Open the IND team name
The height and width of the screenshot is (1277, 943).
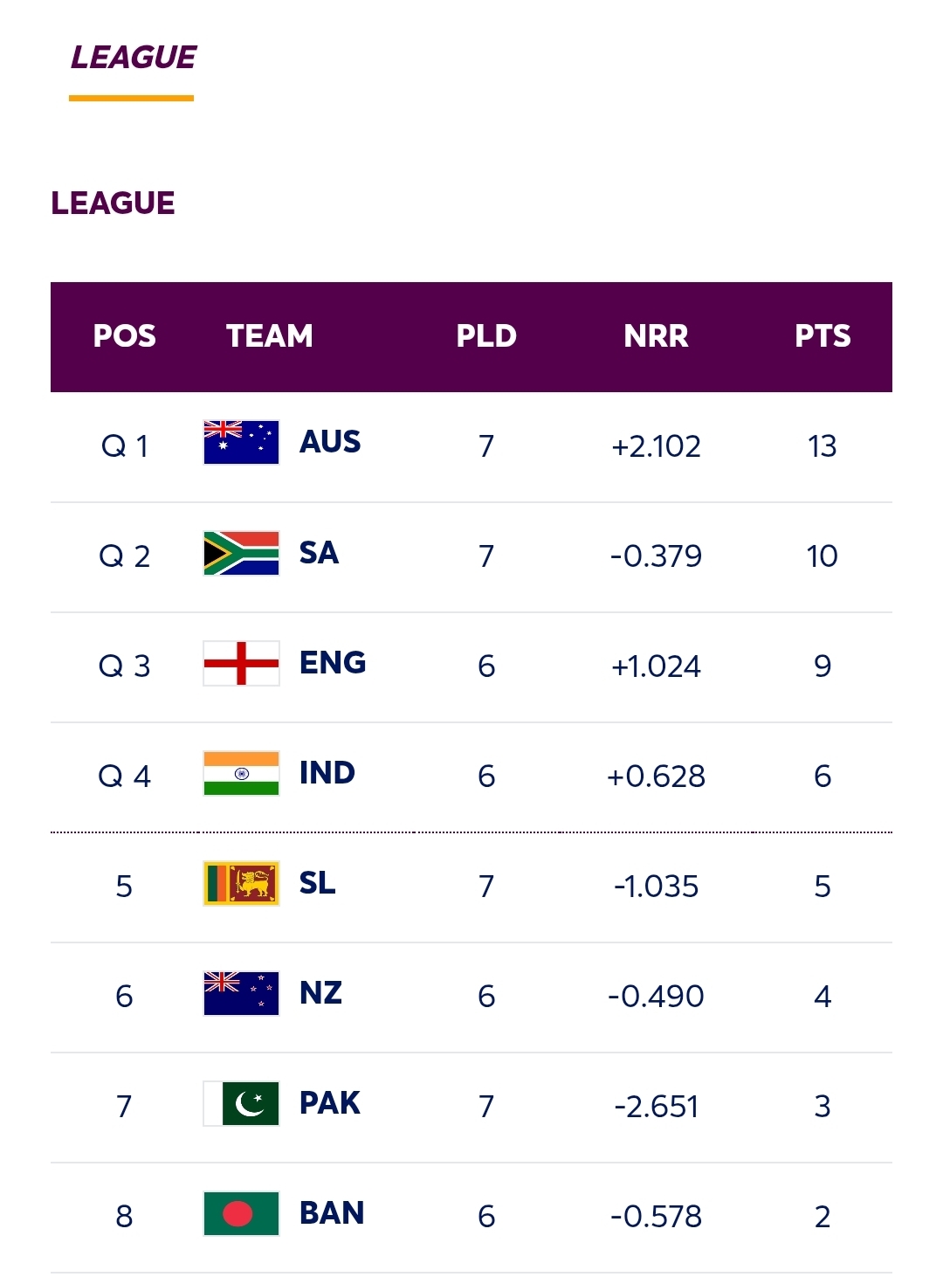327,773
